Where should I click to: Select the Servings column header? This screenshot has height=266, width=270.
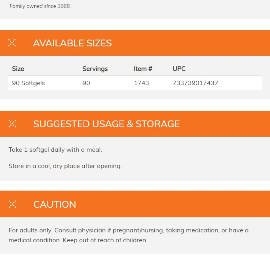pos(95,69)
